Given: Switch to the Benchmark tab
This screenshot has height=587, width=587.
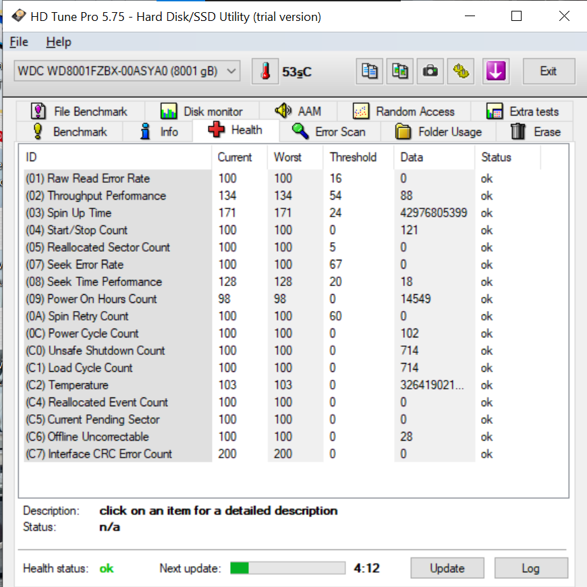Looking at the screenshot, I should click(70, 132).
